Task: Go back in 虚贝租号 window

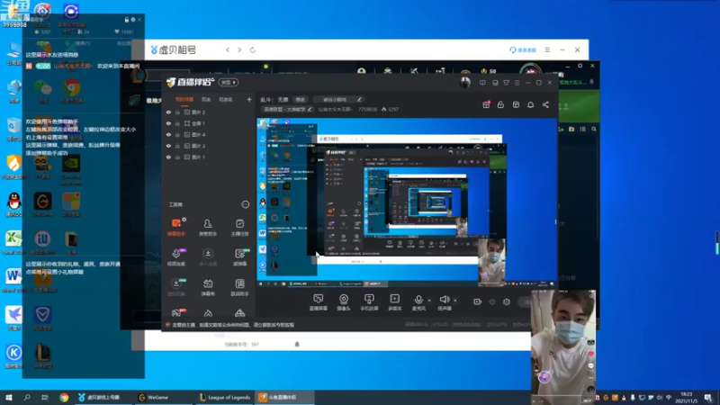Action: 228,49
